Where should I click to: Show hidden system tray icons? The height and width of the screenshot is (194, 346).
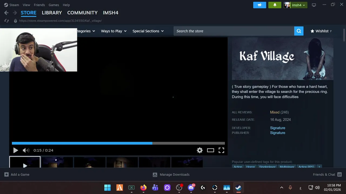point(281,188)
